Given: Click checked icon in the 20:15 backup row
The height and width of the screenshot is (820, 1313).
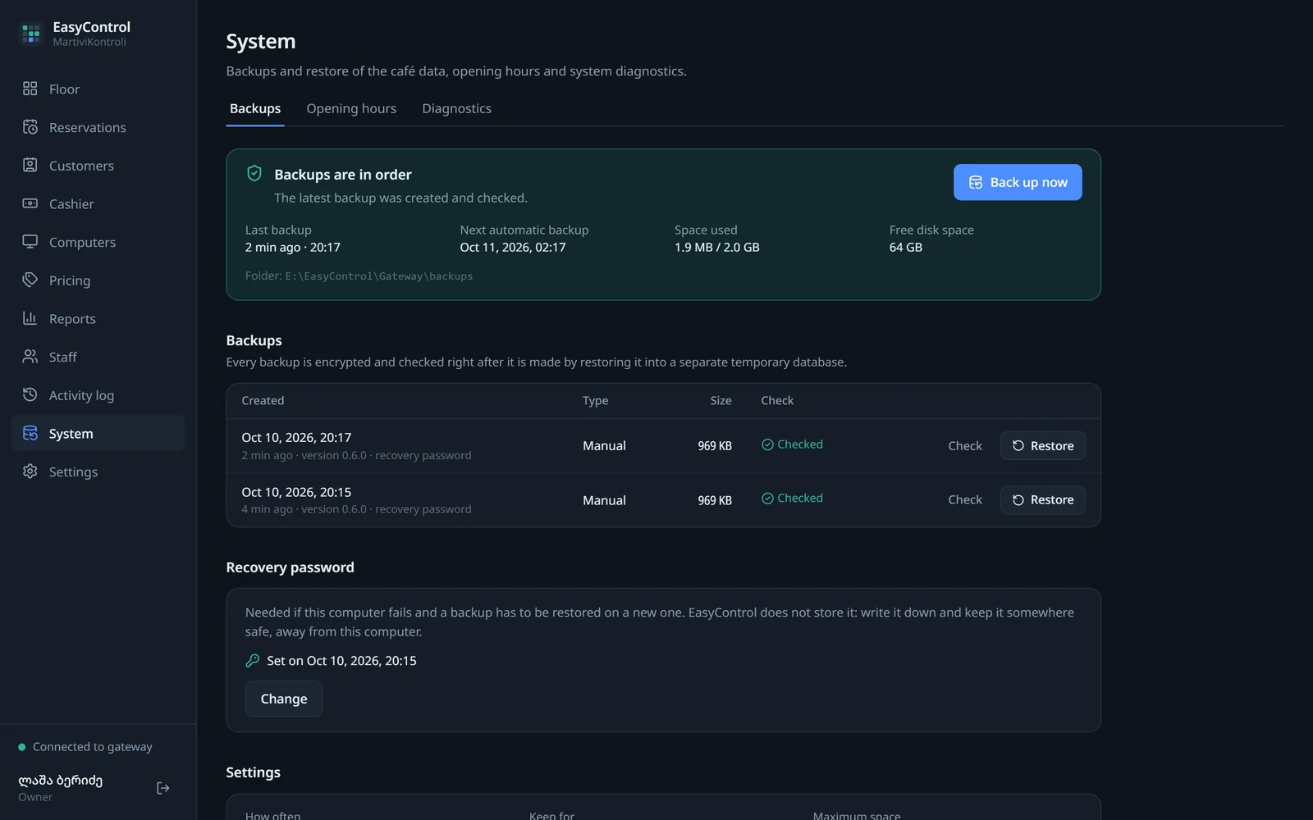Looking at the screenshot, I should click(767, 499).
